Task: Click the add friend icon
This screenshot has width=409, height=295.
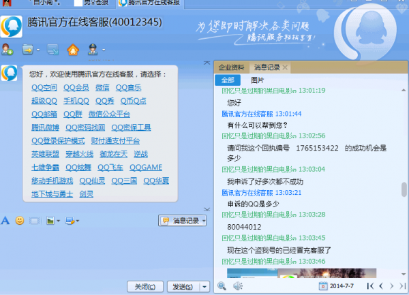Action: point(7,50)
